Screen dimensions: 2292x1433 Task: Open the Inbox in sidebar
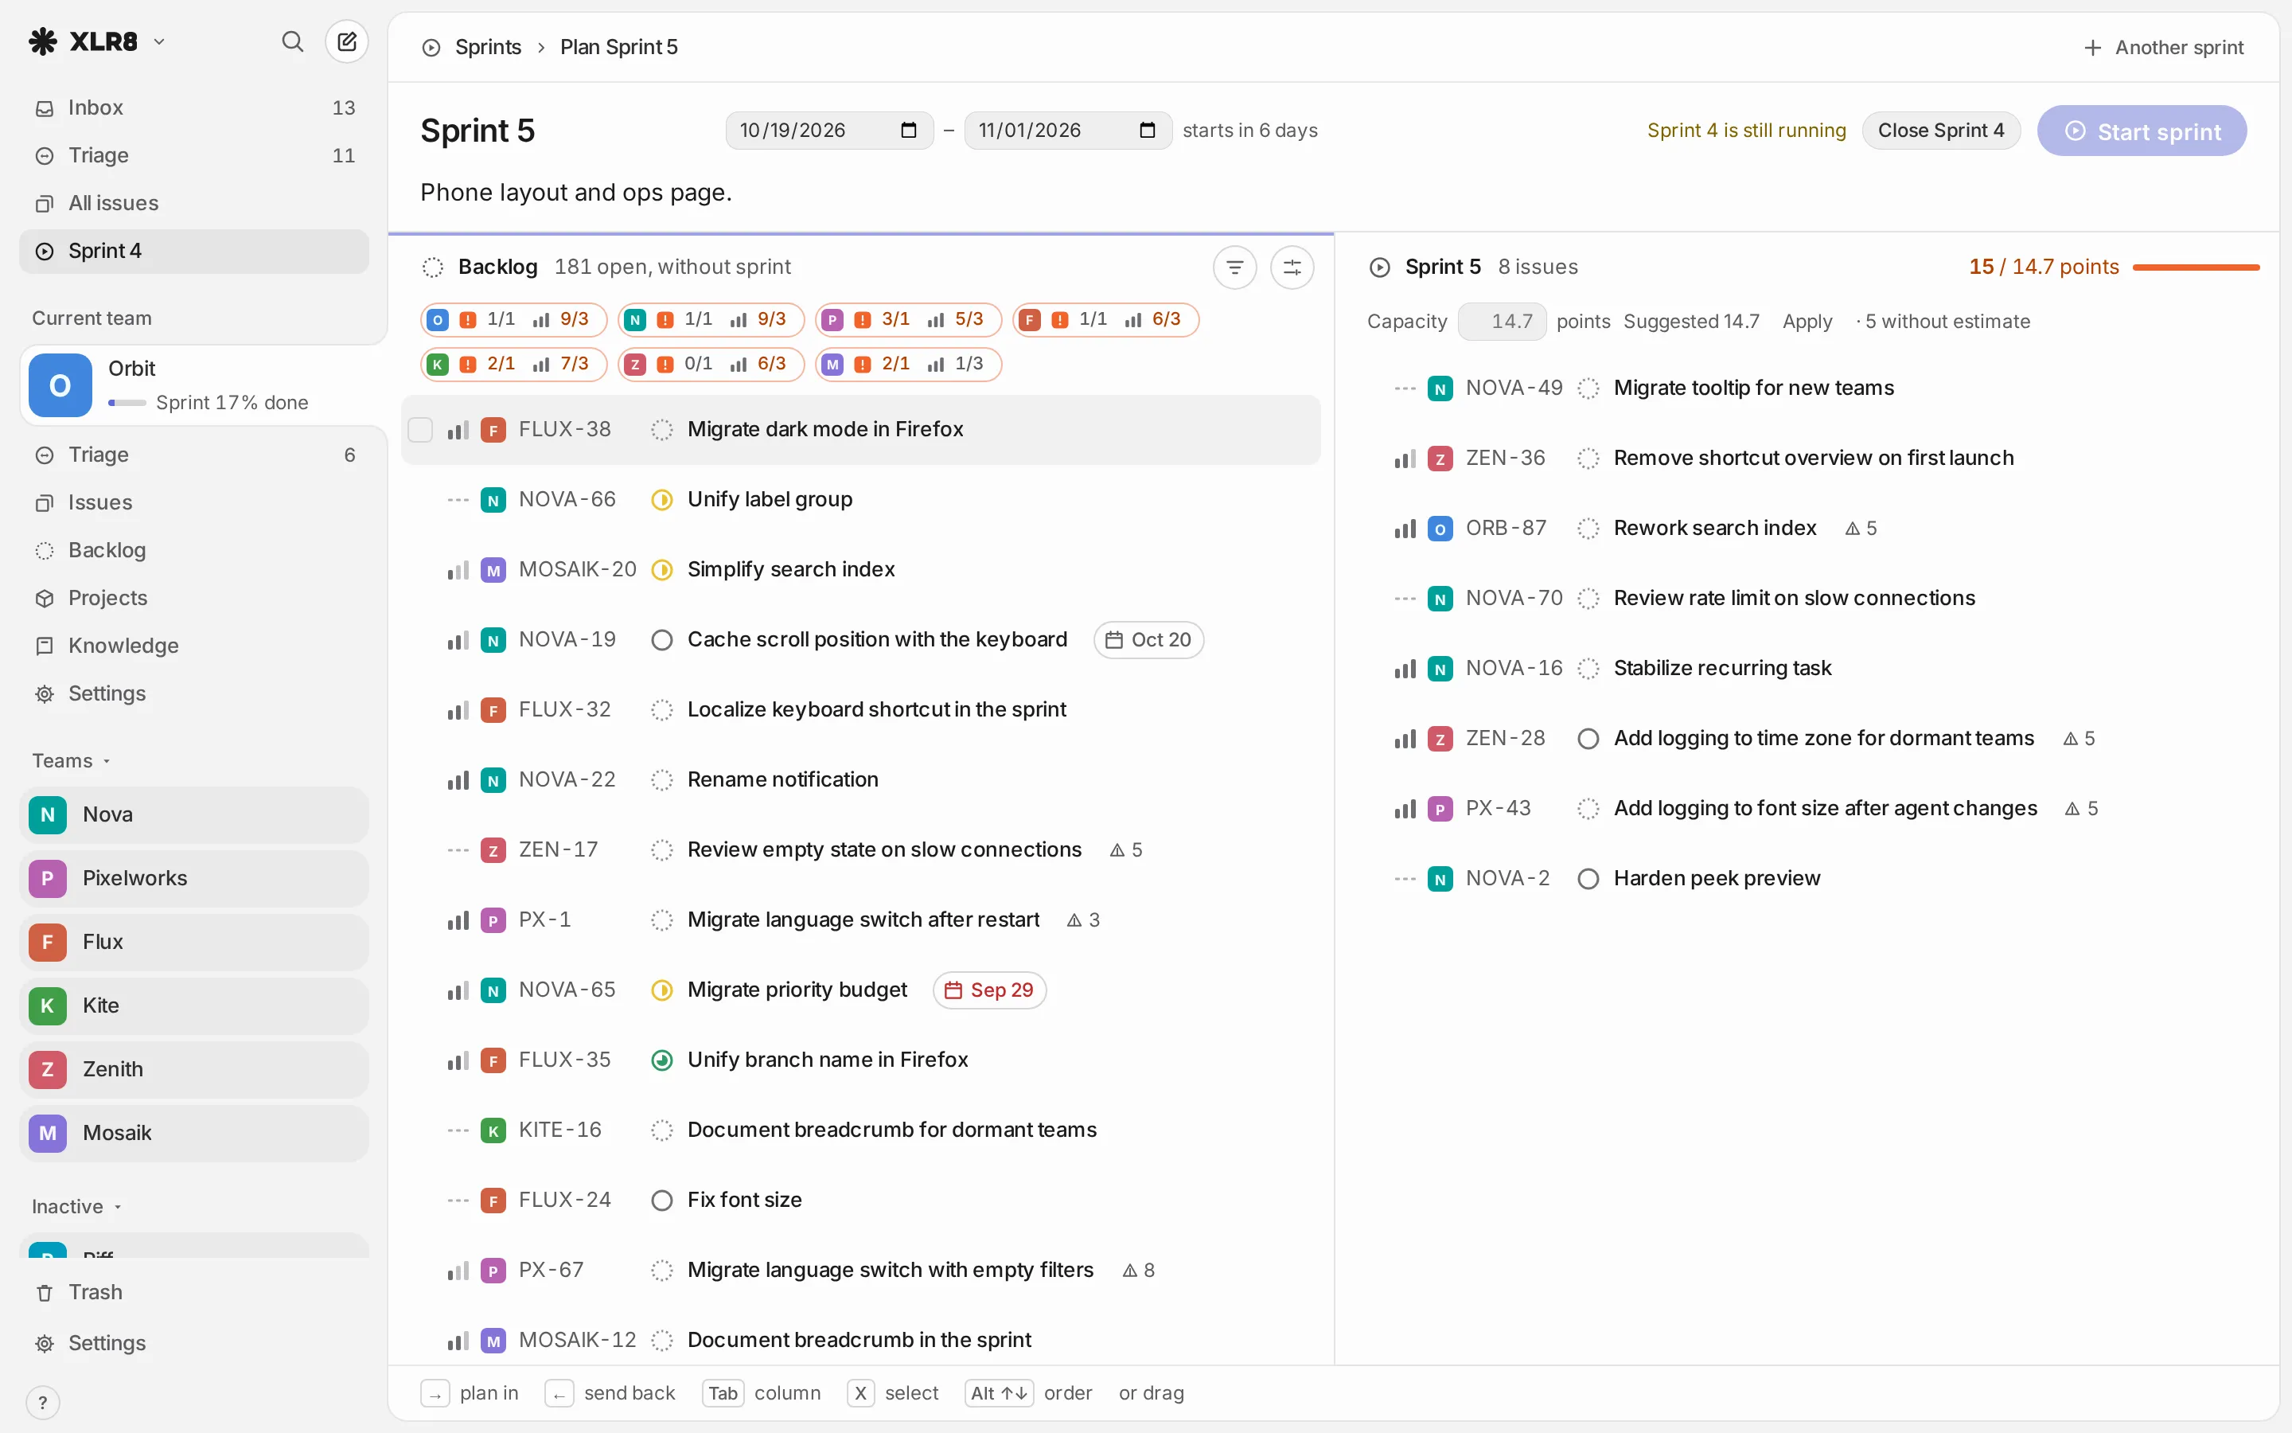pyautogui.click(x=194, y=108)
